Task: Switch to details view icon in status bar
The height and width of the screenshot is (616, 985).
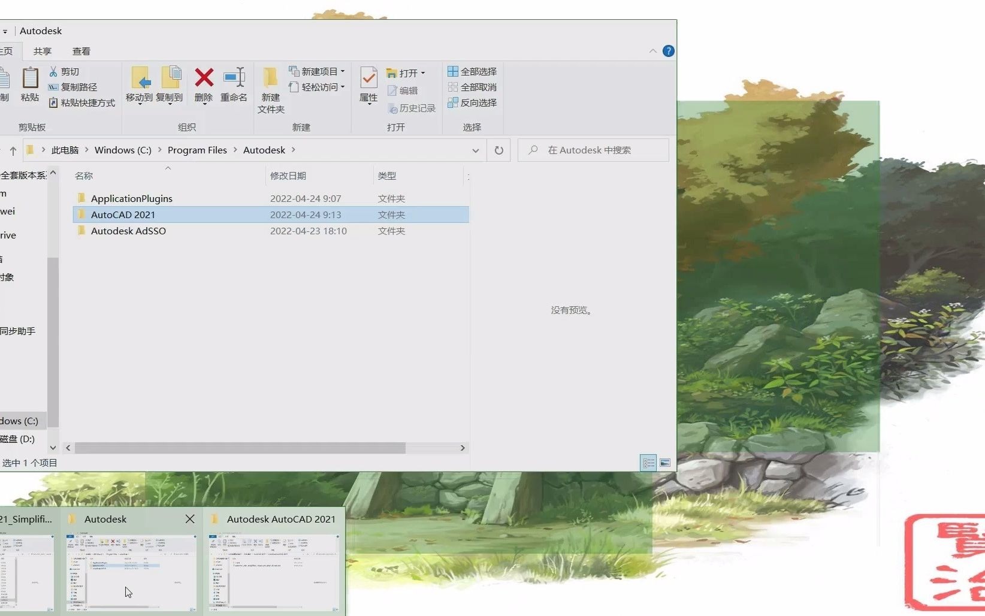Action: click(x=648, y=463)
